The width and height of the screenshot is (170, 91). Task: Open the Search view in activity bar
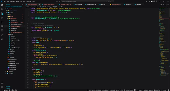click(2, 9)
